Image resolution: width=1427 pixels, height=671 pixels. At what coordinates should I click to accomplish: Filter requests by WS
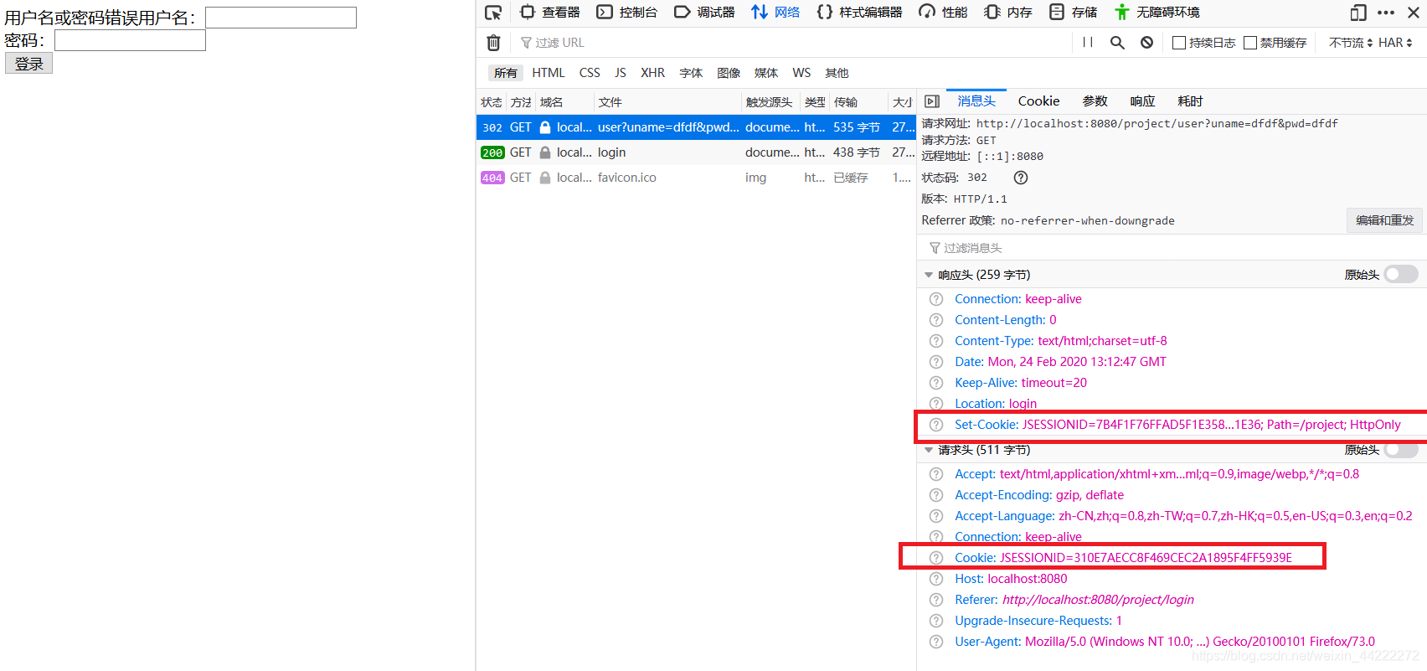pyautogui.click(x=801, y=73)
